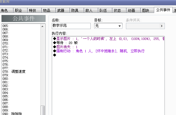Select event row 087
The height and width of the screenshot is (115, 176).
(x=21, y=103)
